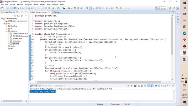Click the Writable status bar entry
The height and width of the screenshot is (106, 188).
(100, 104)
